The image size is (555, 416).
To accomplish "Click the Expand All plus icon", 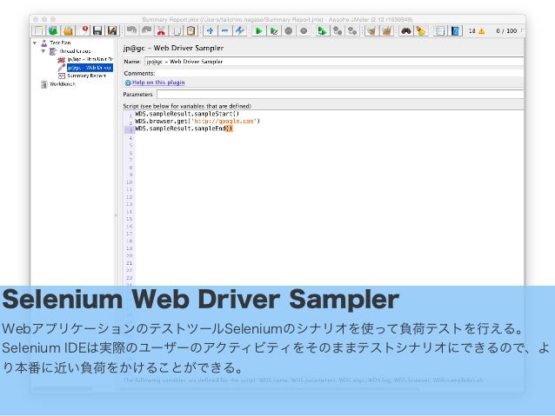I will [211, 31].
